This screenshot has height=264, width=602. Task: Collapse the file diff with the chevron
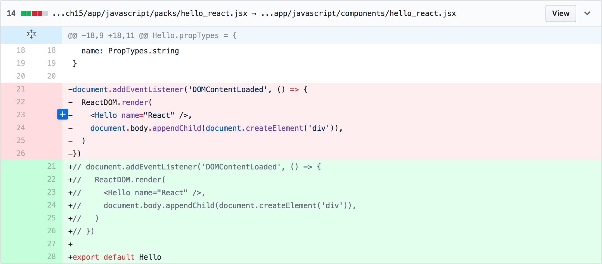click(x=587, y=14)
